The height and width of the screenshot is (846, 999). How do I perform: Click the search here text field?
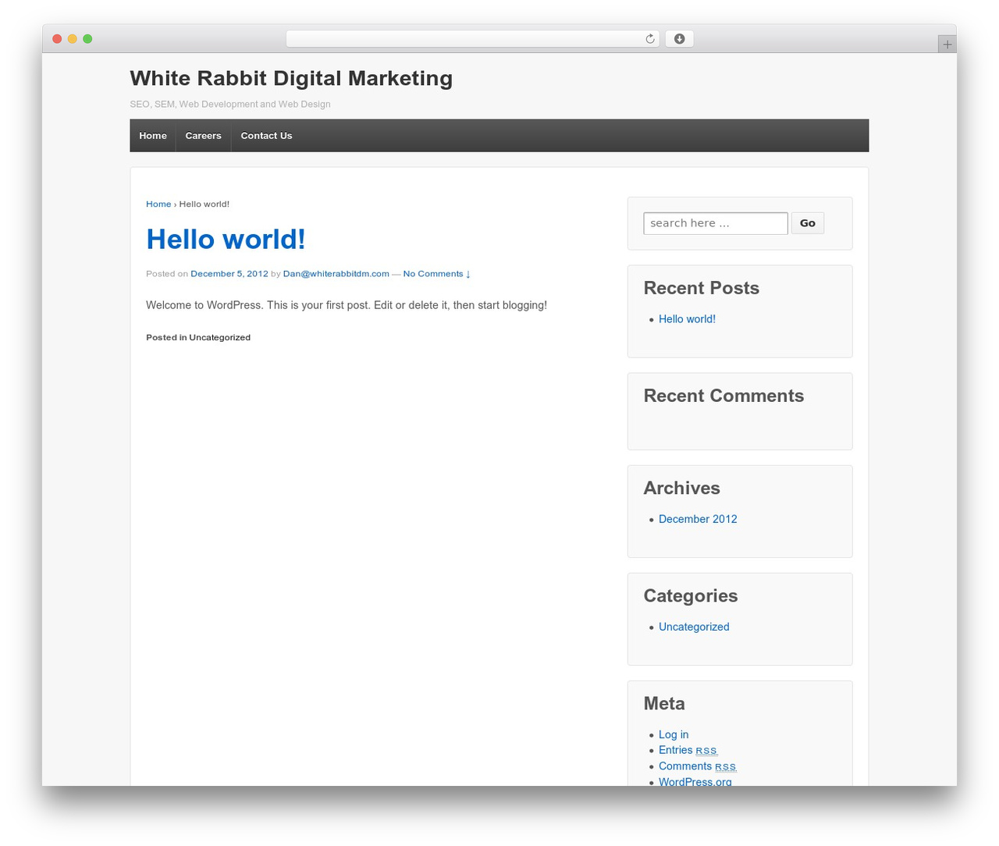pos(716,223)
